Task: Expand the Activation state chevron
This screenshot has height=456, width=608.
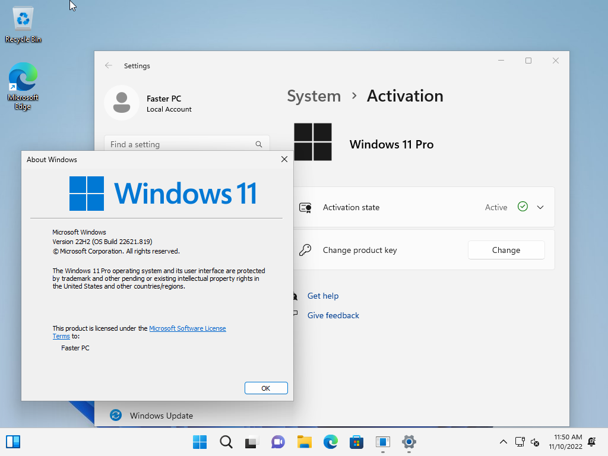Action: [540, 207]
